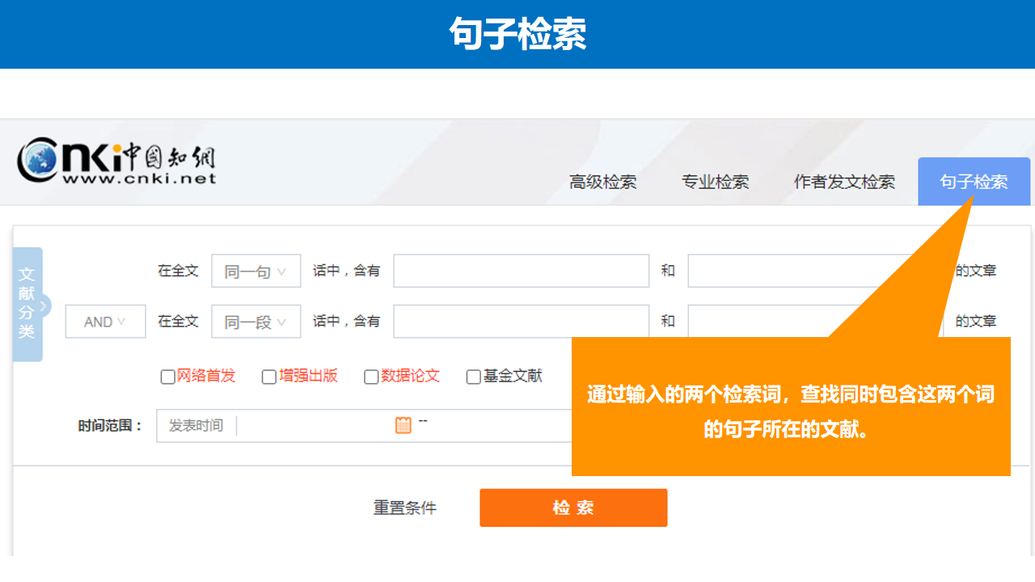Click the 发表时间 start date field
This screenshot has height=582, width=1035.
[315, 426]
